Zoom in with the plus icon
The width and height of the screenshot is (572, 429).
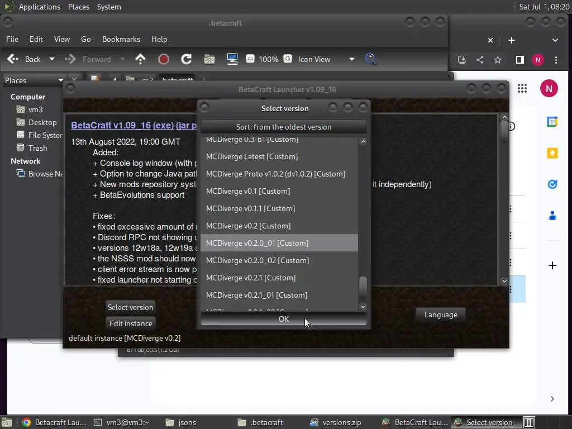[288, 59]
